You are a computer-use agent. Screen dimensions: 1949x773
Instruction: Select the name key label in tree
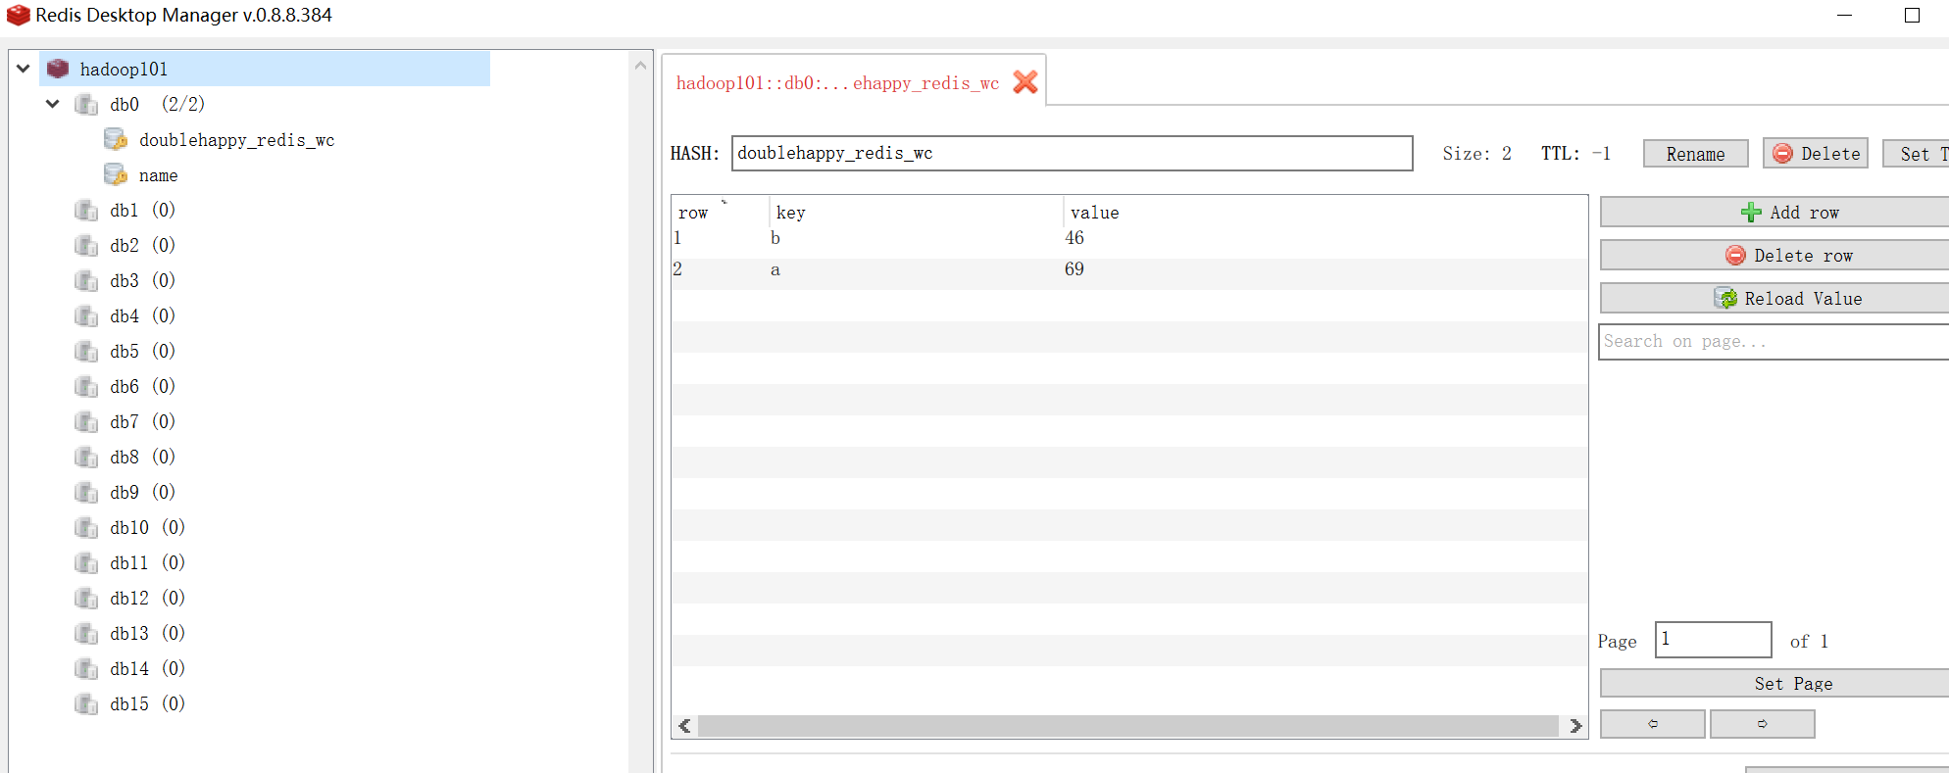pos(159,175)
